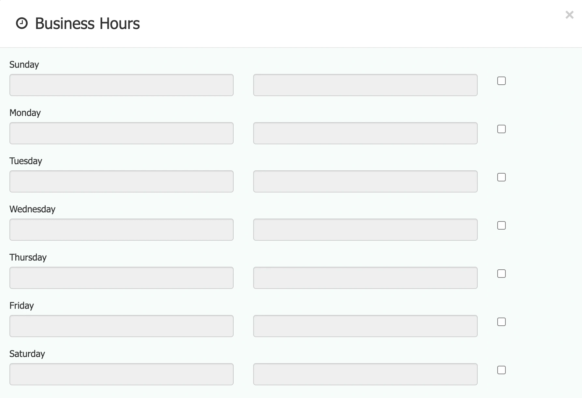This screenshot has height=398, width=582.
Task: Click the Sunday closing time field
Action: coord(365,85)
